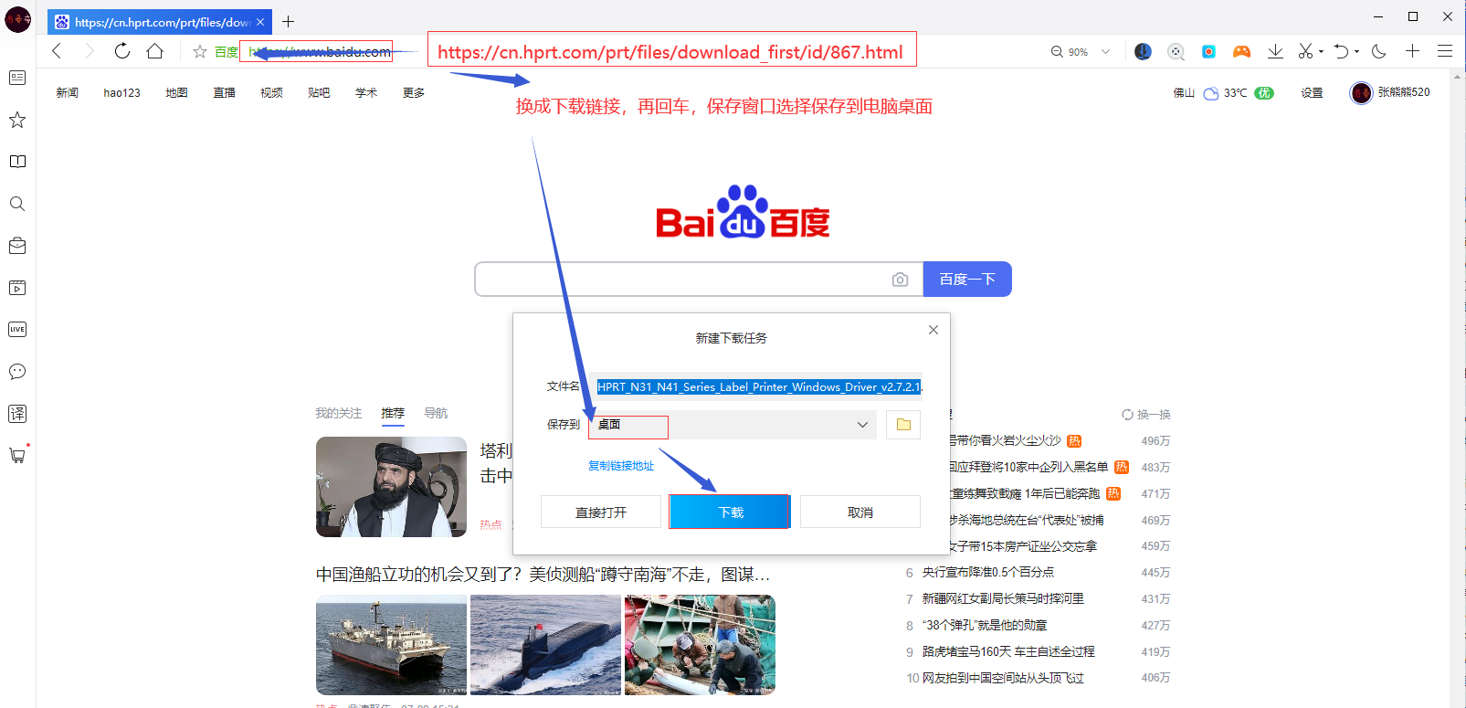Open the LIVE icon in the sidebar
This screenshot has height=708, width=1466.
click(x=17, y=330)
